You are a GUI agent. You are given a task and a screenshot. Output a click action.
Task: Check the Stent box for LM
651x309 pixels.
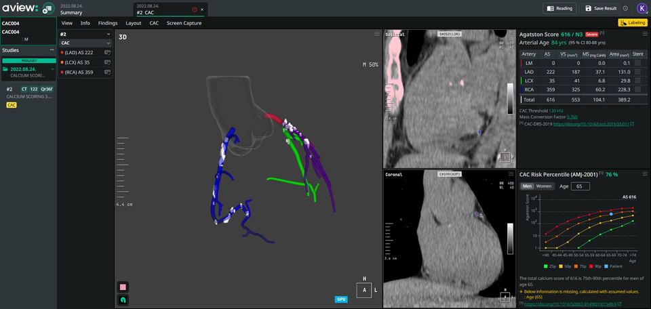(637, 62)
